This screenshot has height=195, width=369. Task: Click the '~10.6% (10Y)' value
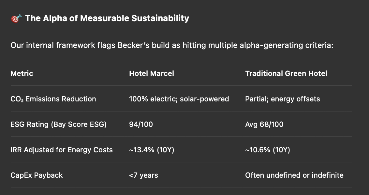click(x=268, y=150)
